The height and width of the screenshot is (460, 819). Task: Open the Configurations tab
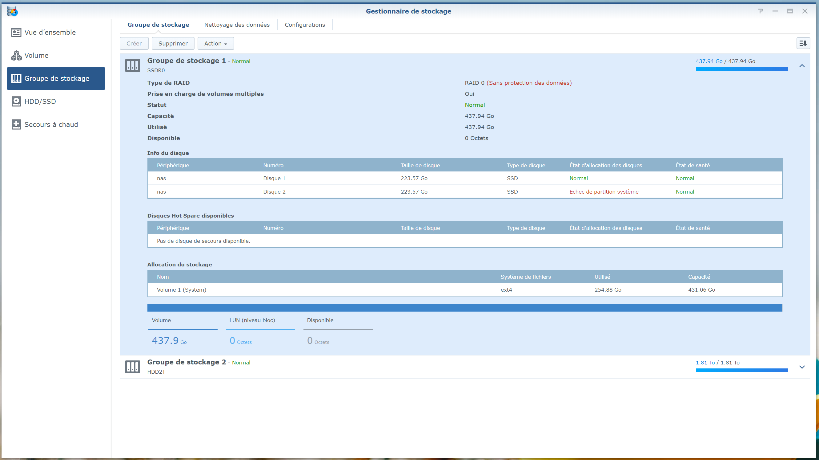[x=305, y=25]
